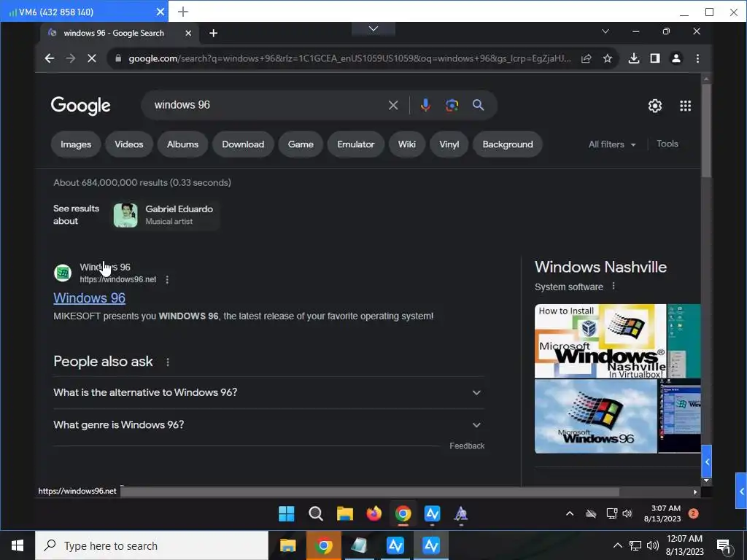747x560 pixels.
Task: Open options for Windows 96 search result
Action: [x=167, y=279]
